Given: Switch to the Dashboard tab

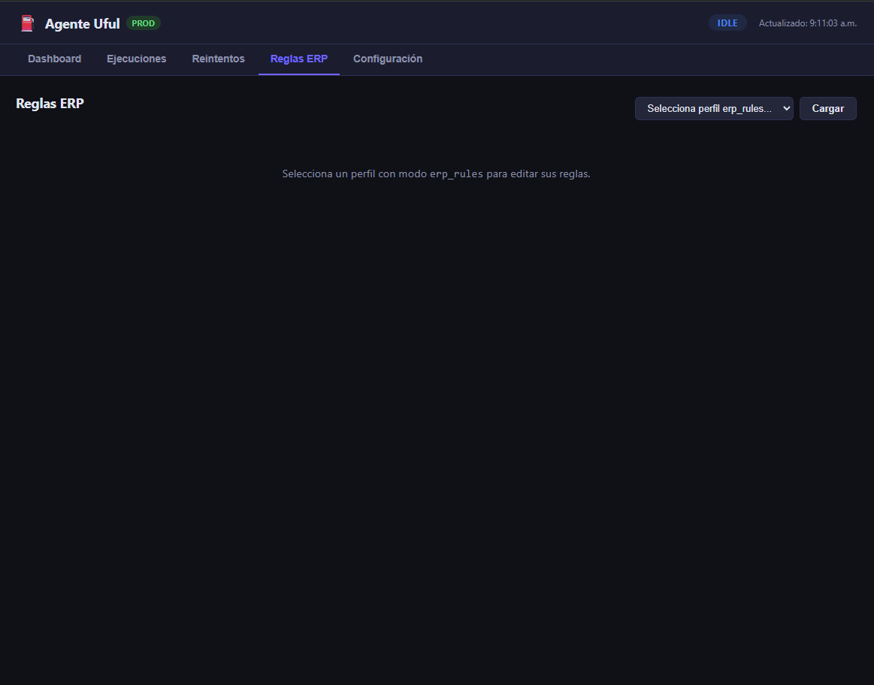Looking at the screenshot, I should click(54, 59).
